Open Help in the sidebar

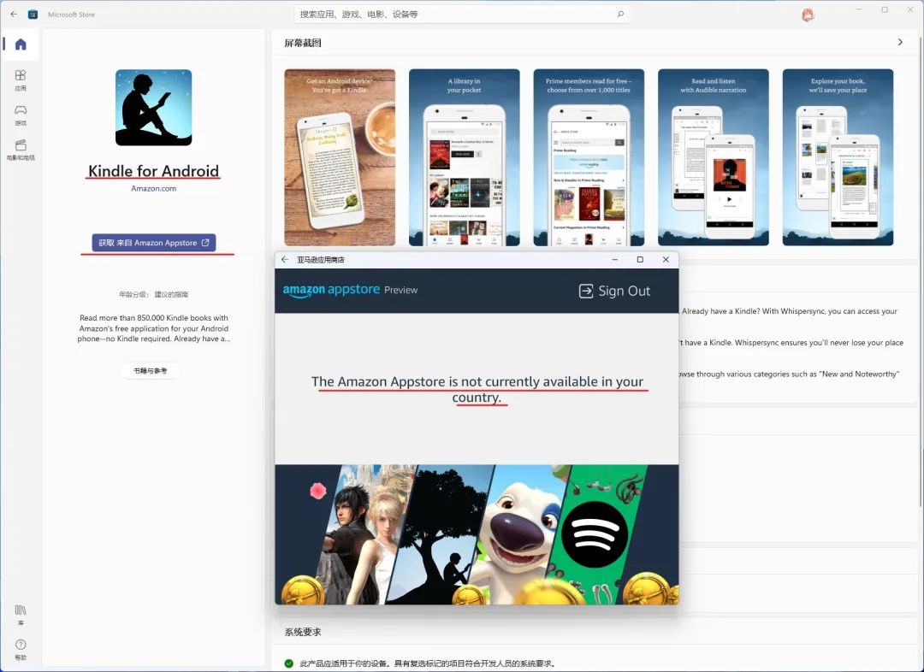tap(21, 649)
